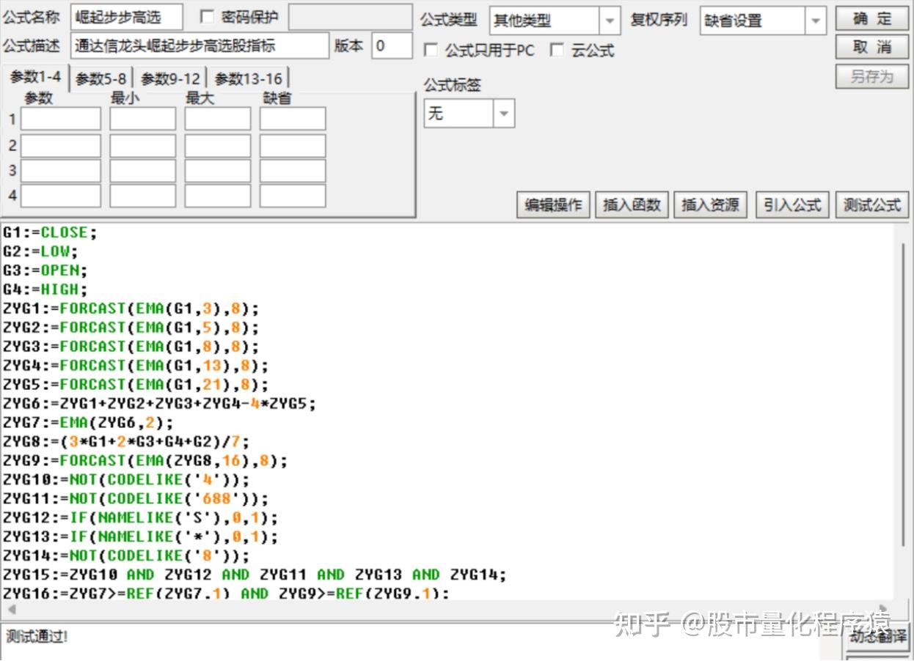
Task: Click the code line G4:=HIGH;
Action: coord(45,289)
